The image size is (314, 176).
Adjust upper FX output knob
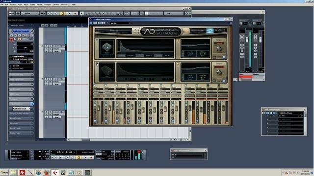219,49
